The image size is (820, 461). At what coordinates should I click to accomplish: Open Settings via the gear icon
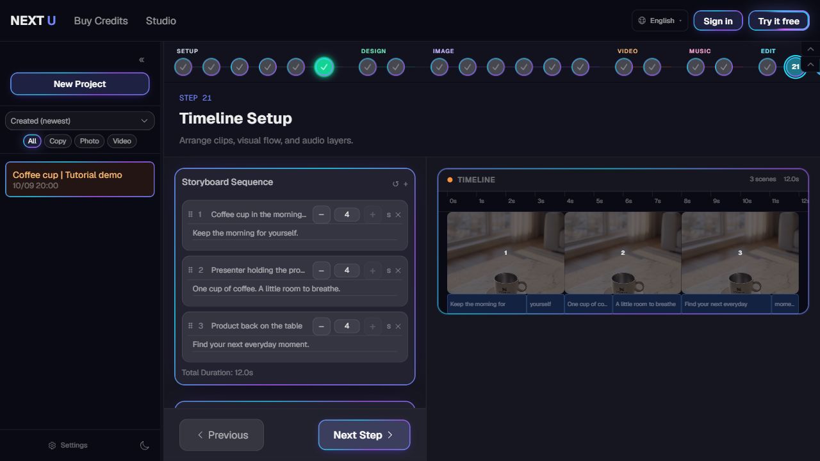(x=53, y=446)
